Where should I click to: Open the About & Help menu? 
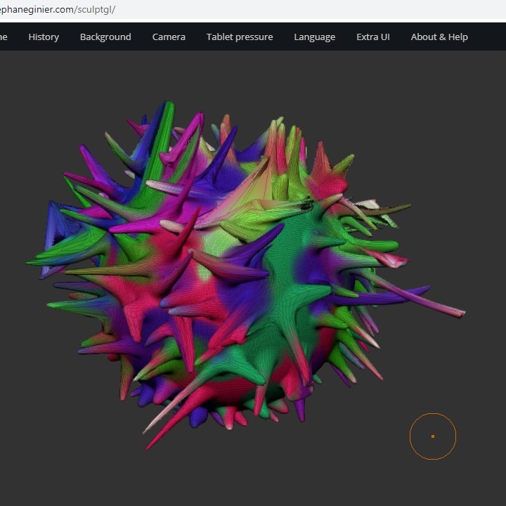[439, 37]
